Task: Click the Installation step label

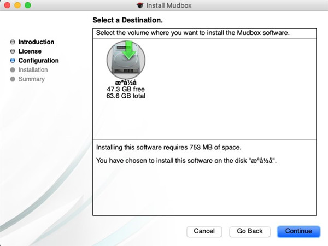Action: click(33, 70)
